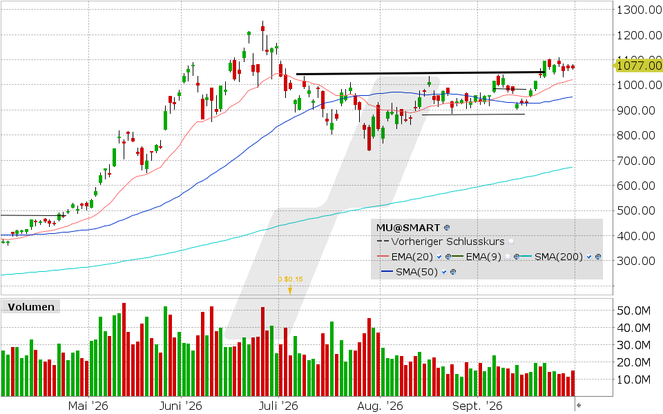Click the cyan SMA(200) legend line swatch

click(x=526, y=256)
